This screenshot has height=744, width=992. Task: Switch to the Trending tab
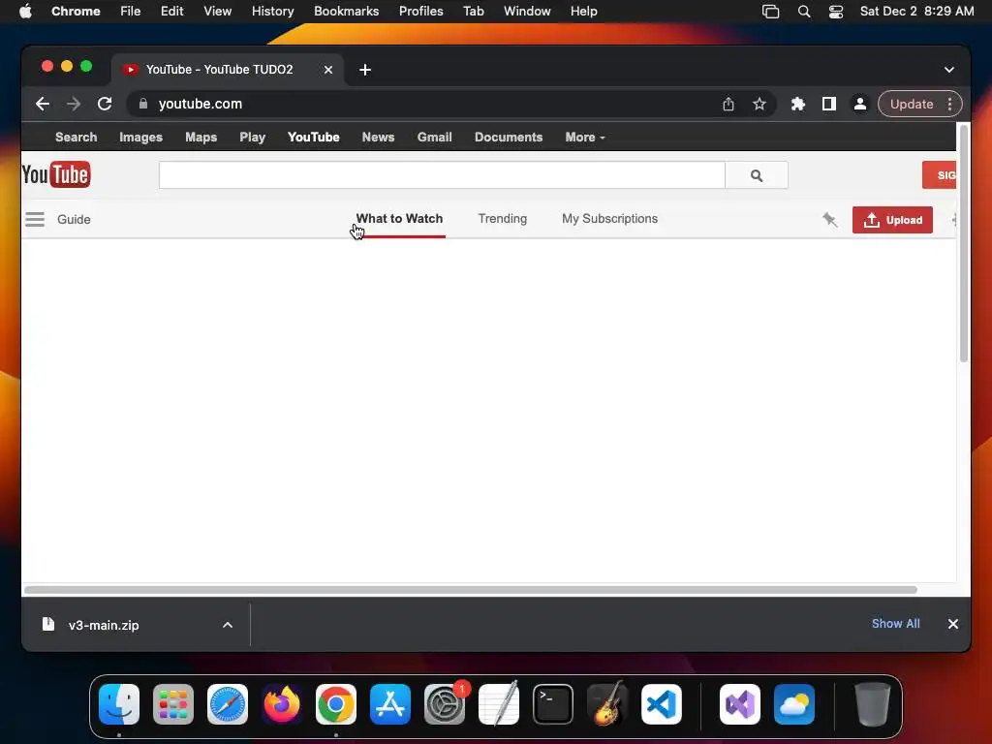coord(503,219)
